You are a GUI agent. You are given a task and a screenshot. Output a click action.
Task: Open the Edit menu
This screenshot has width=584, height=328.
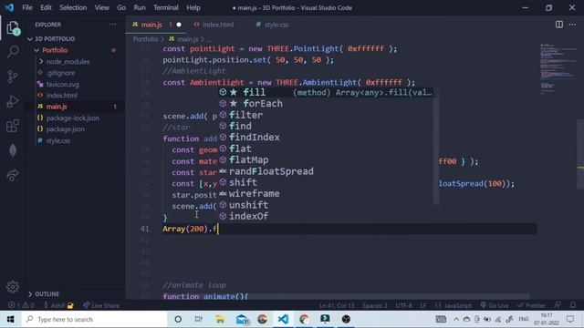[46, 7]
